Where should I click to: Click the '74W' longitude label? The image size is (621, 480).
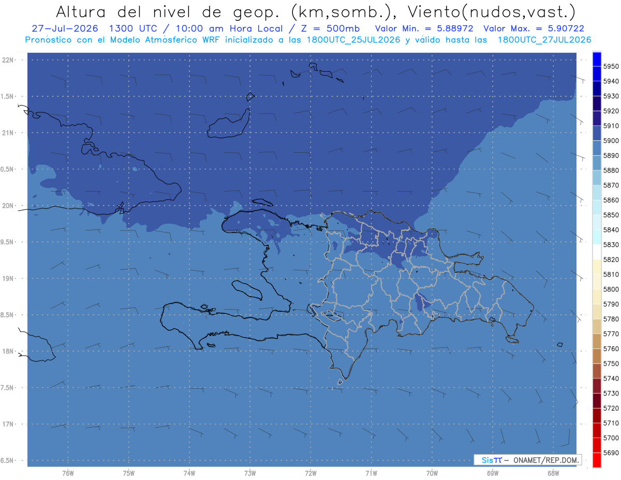189,473
